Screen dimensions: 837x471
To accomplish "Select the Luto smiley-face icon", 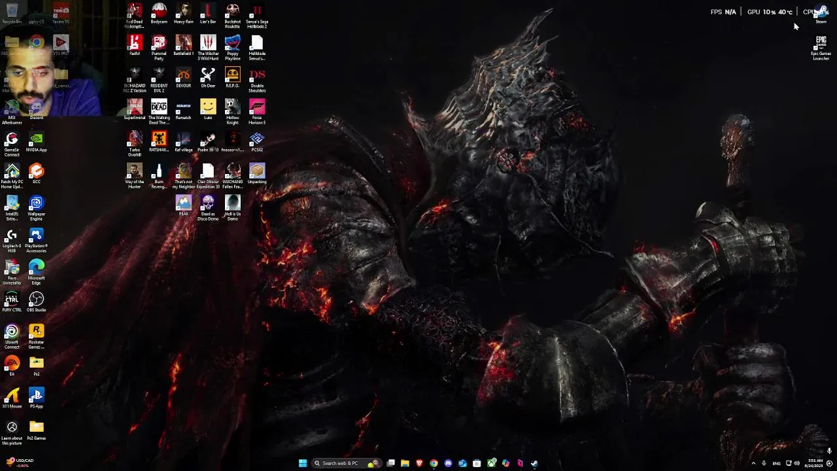I will 208,110.
